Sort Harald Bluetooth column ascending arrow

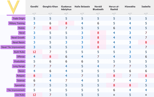(x=97, y=13)
